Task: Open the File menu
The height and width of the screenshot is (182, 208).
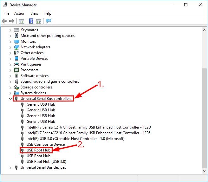Action: point(6,13)
